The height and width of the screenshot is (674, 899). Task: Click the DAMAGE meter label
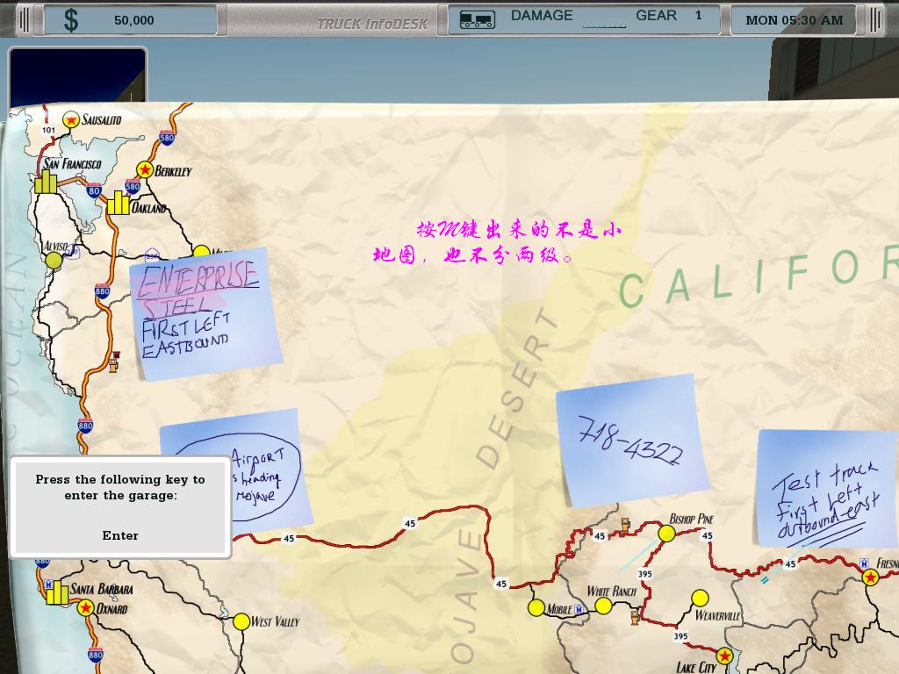pos(542,16)
